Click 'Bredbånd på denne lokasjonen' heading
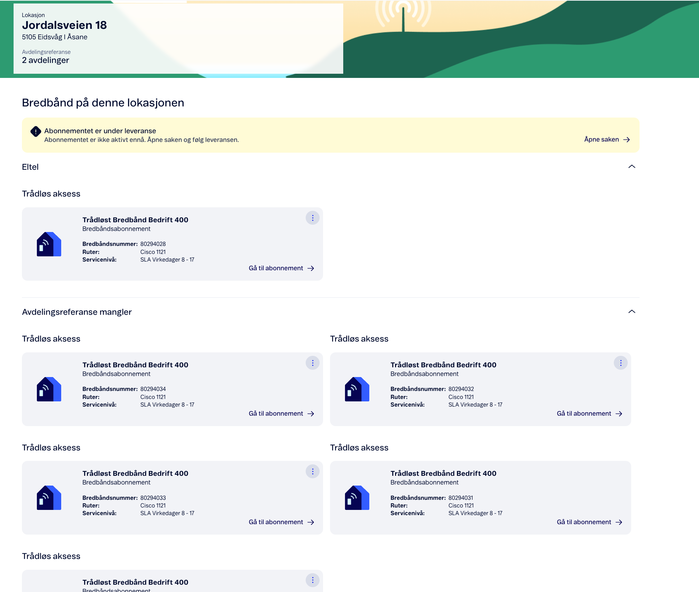 [103, 103]
